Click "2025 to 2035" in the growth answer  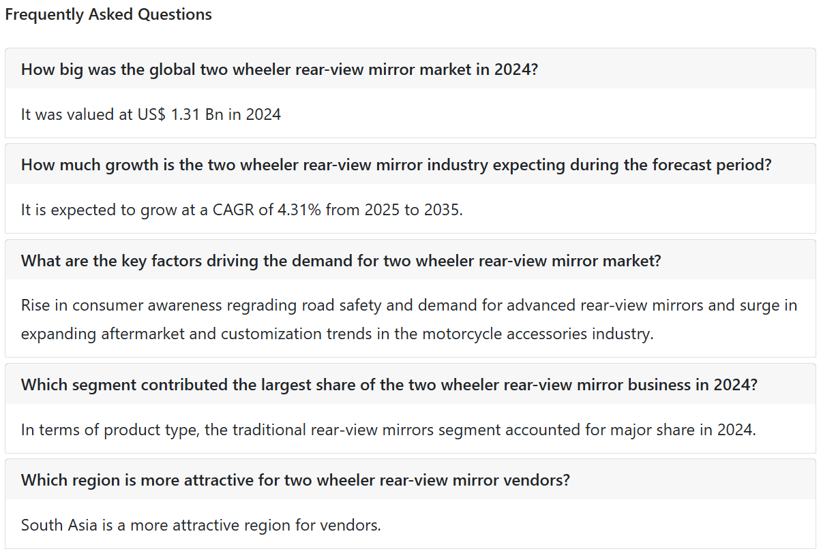point(411,210)
